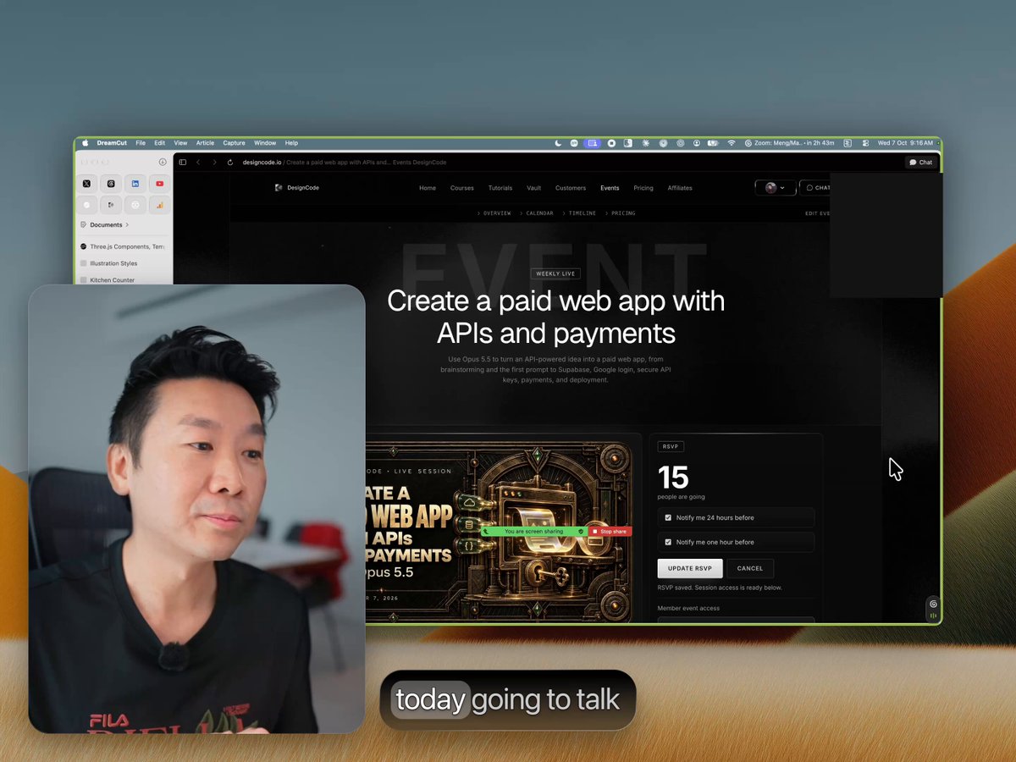Go forward with the browser forward arrow
Viewport: 1016px width, 762px height.
pos(214,163)
